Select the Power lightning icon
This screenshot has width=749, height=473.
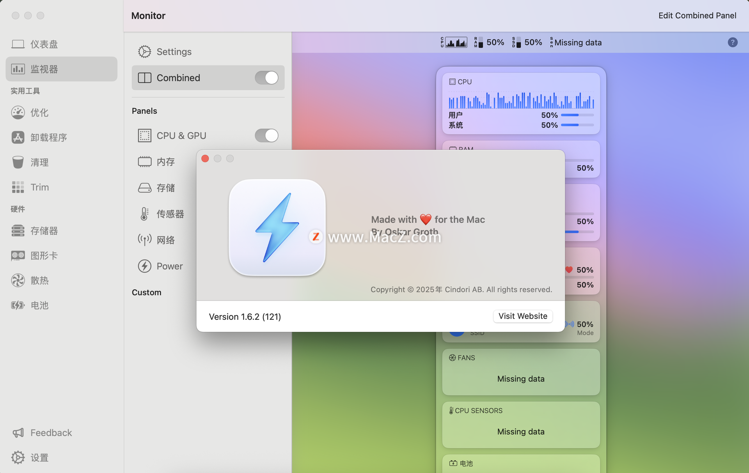(144, 266)
